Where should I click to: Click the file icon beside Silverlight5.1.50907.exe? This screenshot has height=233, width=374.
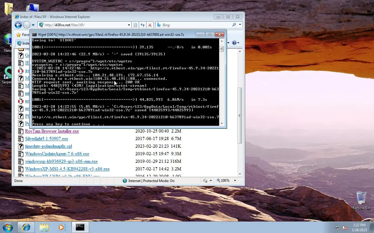21,139
